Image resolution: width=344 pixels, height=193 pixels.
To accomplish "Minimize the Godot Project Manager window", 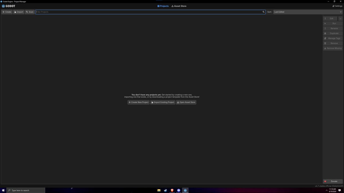I will 328,1.
